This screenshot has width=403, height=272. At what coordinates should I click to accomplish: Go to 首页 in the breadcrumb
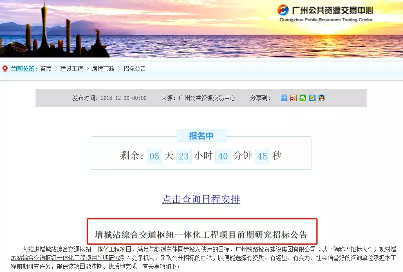[46, 69]
